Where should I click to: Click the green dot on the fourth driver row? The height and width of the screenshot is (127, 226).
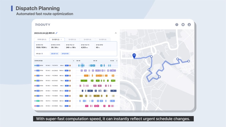pyautogui.click(x=35, y=81)
